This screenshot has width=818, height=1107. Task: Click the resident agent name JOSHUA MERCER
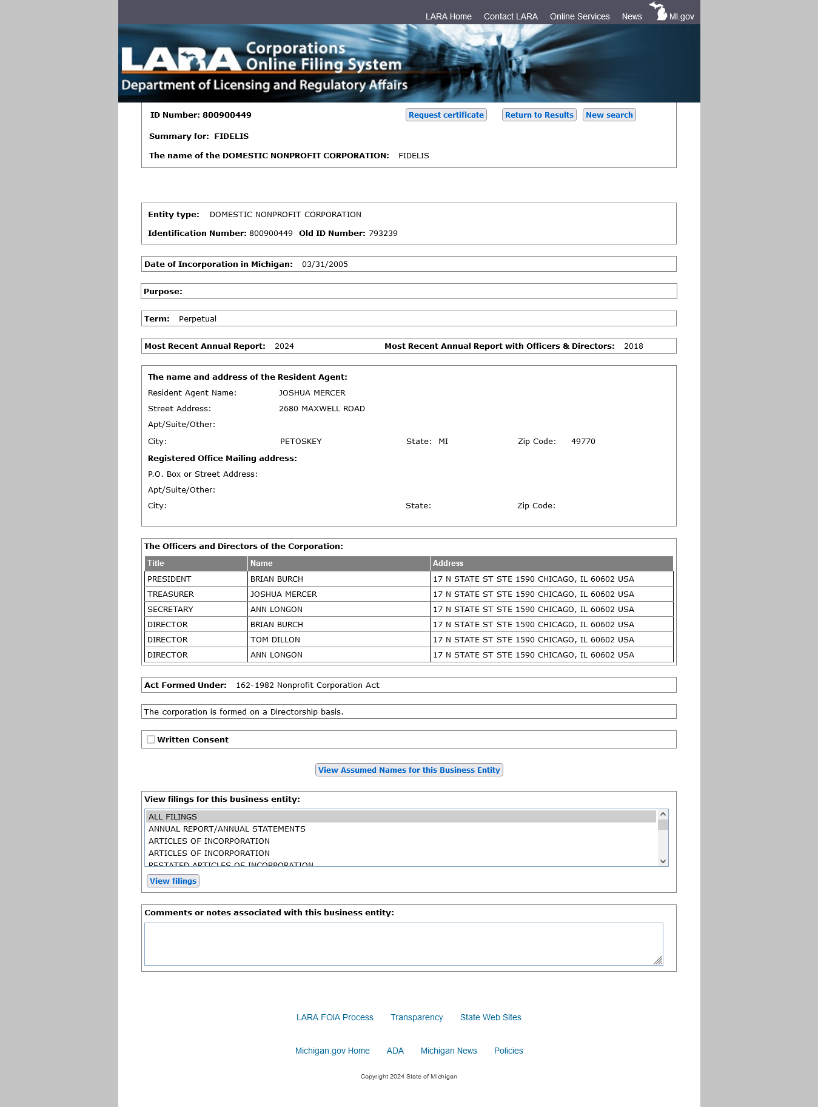coord(312,392)
